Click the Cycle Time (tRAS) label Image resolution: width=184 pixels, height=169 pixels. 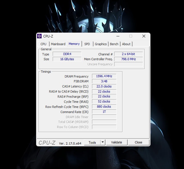(x=76, y=102)
